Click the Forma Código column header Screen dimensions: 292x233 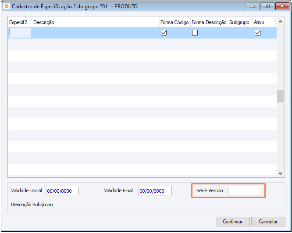point(174,22)
